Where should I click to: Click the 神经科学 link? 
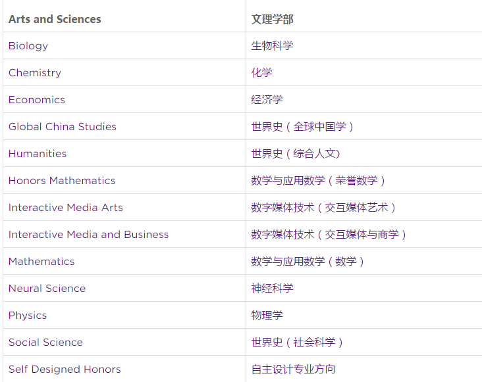coord(272,289)
